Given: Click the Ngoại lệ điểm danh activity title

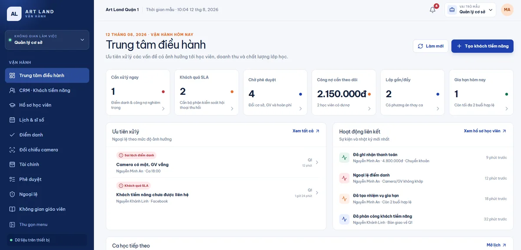Looking at the screenshot, I should [x=371, y=175].
